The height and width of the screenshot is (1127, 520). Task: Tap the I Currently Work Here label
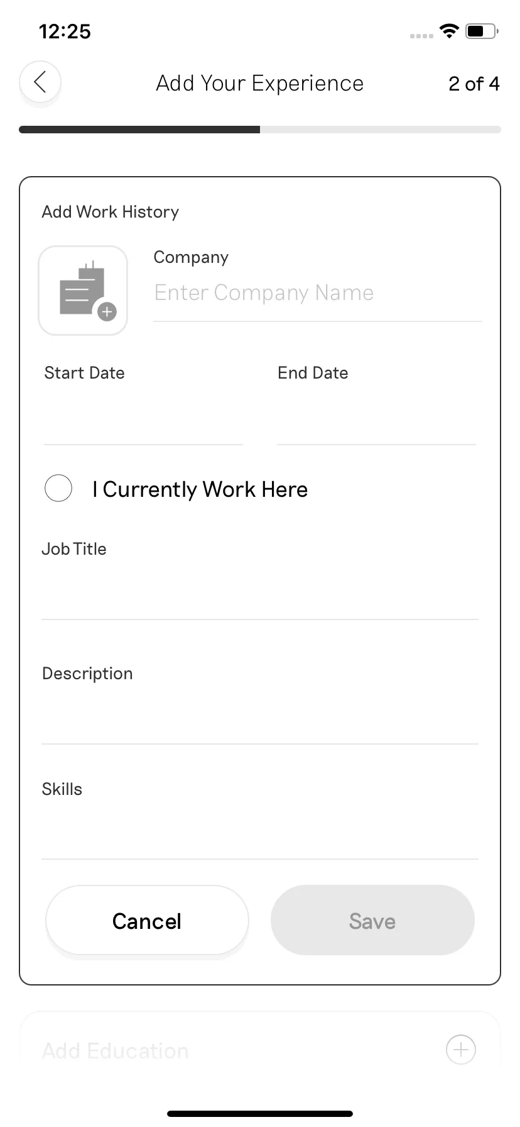click(x=200, y=489)
